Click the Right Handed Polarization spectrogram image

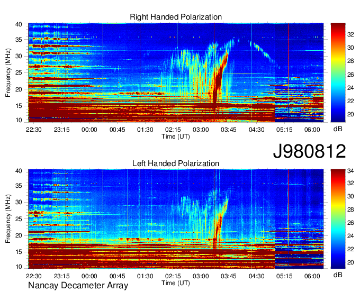(176, 72)
